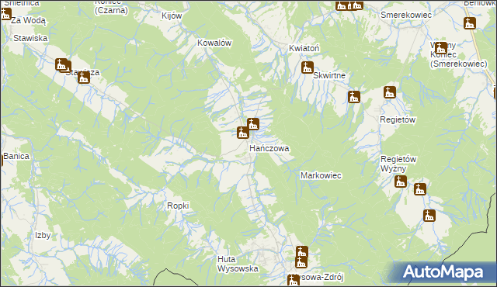Viewport: 497px width, 287px height.
Task: Click the church icon directly above Regietów label
Action: 390,92
